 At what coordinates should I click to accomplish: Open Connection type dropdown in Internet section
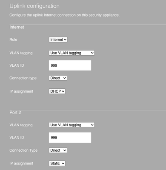click(x=58, y=78)
